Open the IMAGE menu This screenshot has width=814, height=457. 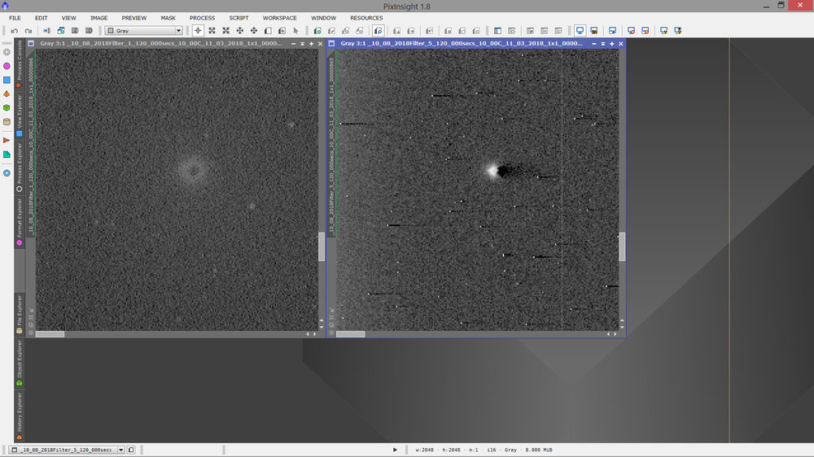98,18
